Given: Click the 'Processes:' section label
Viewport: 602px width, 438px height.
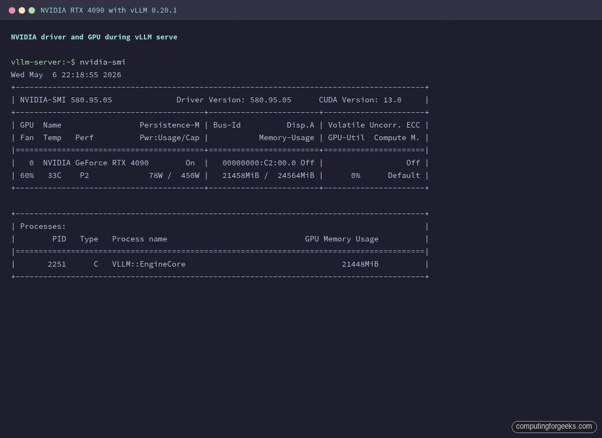Looking at the screenshot, I should coord(43,226).
